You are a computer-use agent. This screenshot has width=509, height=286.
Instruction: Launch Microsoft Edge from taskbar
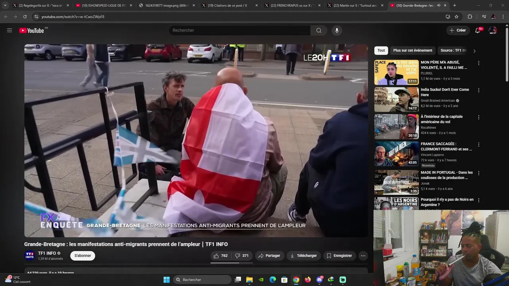(272, 280)
